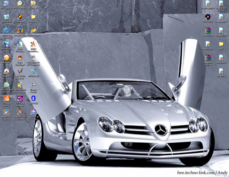Click the DVDShrink.exe shortcut

coord(33,30)
